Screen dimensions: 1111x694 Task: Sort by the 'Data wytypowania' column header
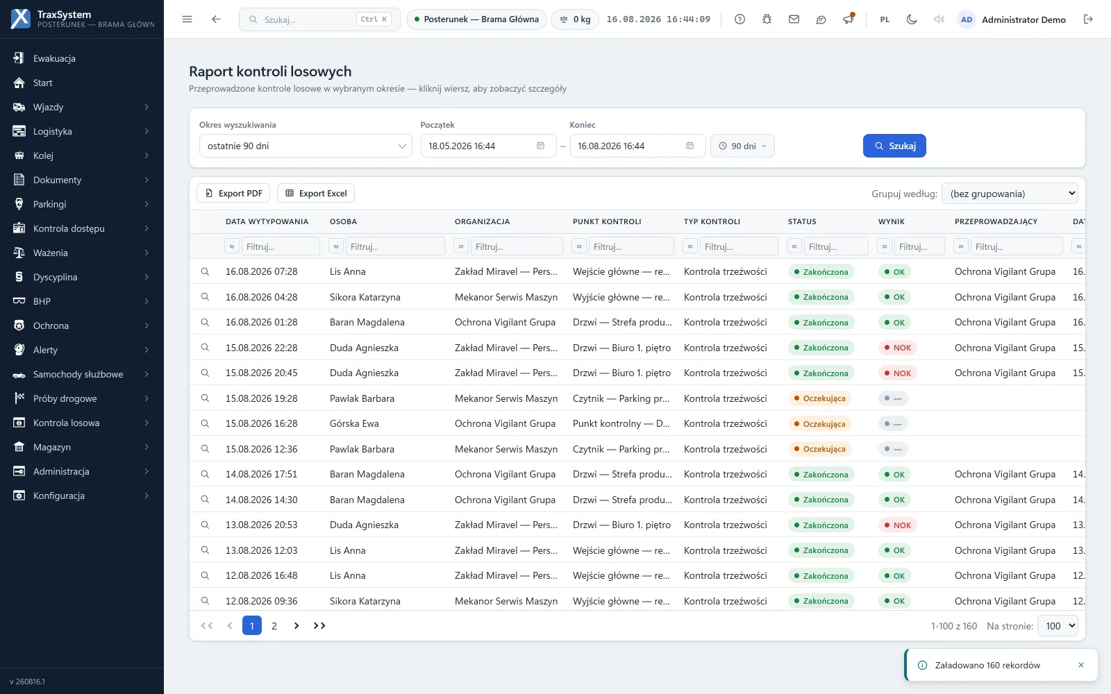coord(267,221)
